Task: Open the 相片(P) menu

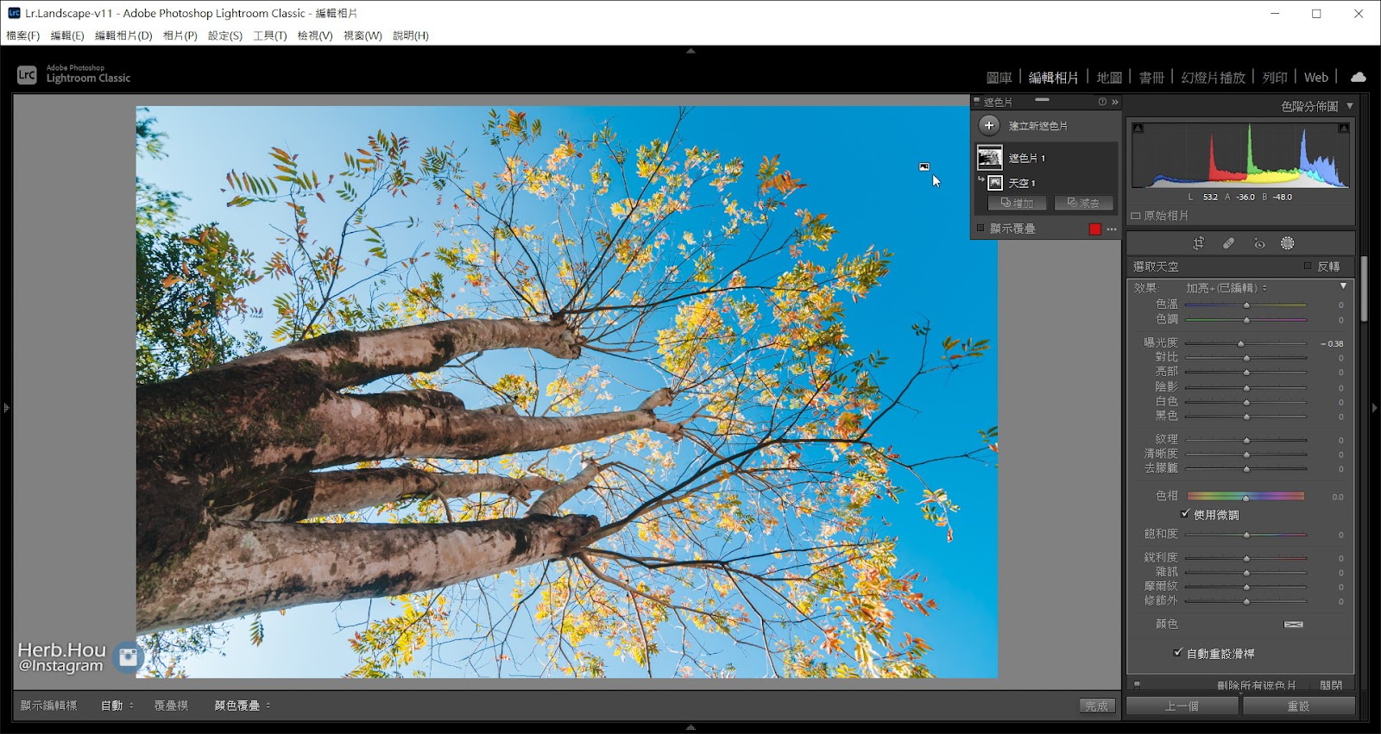Action: pos(180,35)
